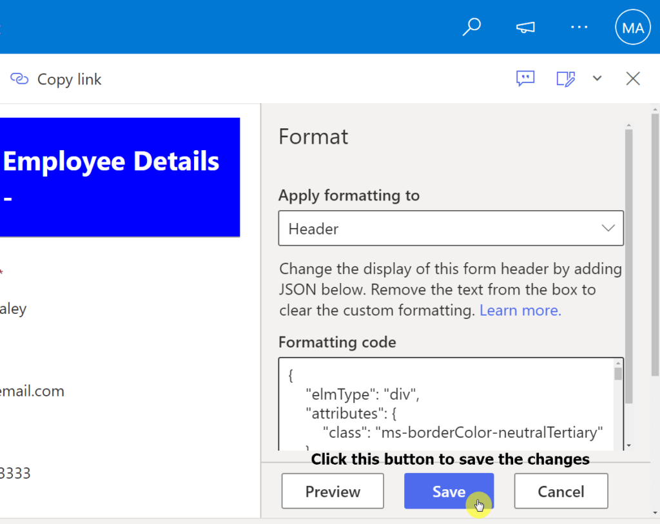Click the megaphone announcements icon
Image resolution: width=660 pixels, height=524 pixels.
pos(525,27)
